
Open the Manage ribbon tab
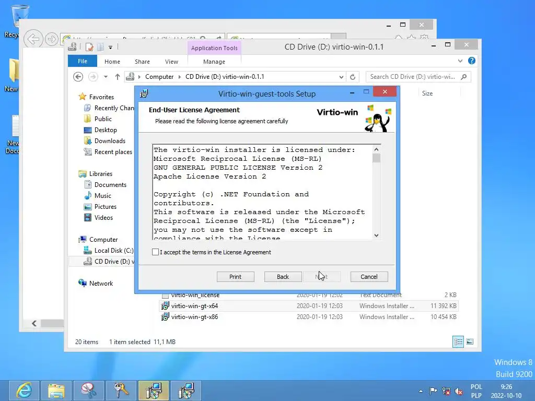pyautogui.click(x=214, y=62)
